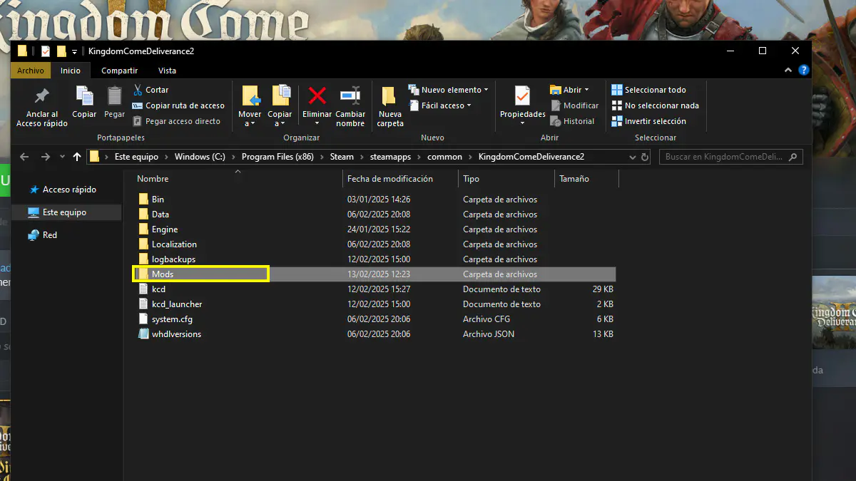Click the title bar properties checkmark icon
Image resolution: width=856 pixels, height=481 pixels.
[46, 51]
